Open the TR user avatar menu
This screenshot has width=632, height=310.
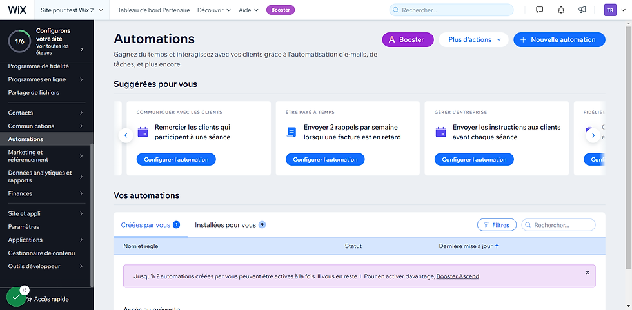(610, 10)
